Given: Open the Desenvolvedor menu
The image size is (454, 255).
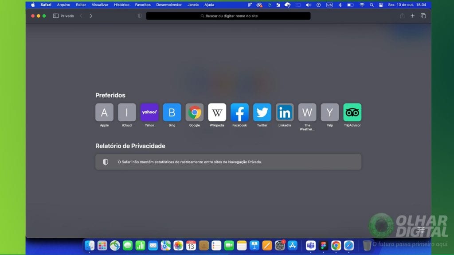Looking at the screenshot, I should click(169, 4).
